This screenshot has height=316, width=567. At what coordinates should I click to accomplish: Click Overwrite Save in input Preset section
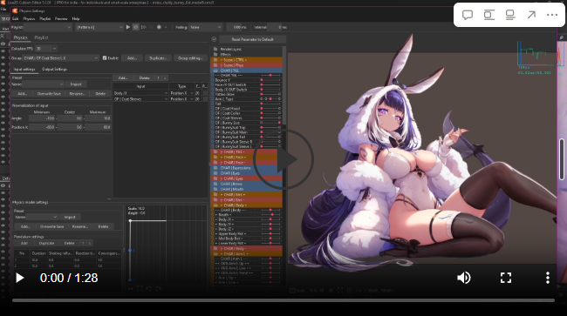point(49,93)
